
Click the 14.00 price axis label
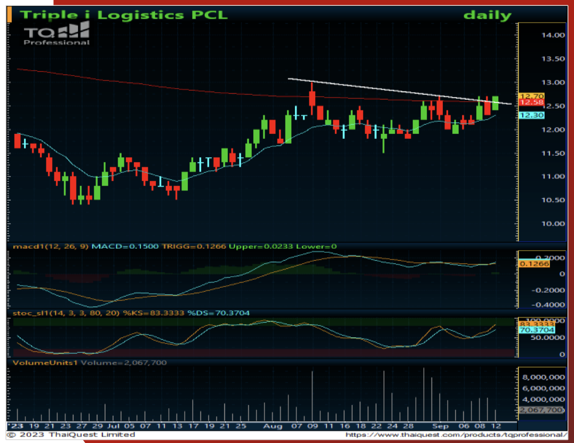[553, 35]
